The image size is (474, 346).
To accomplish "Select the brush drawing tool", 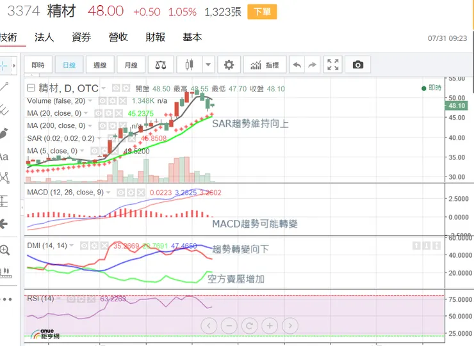I will point(4,133).
